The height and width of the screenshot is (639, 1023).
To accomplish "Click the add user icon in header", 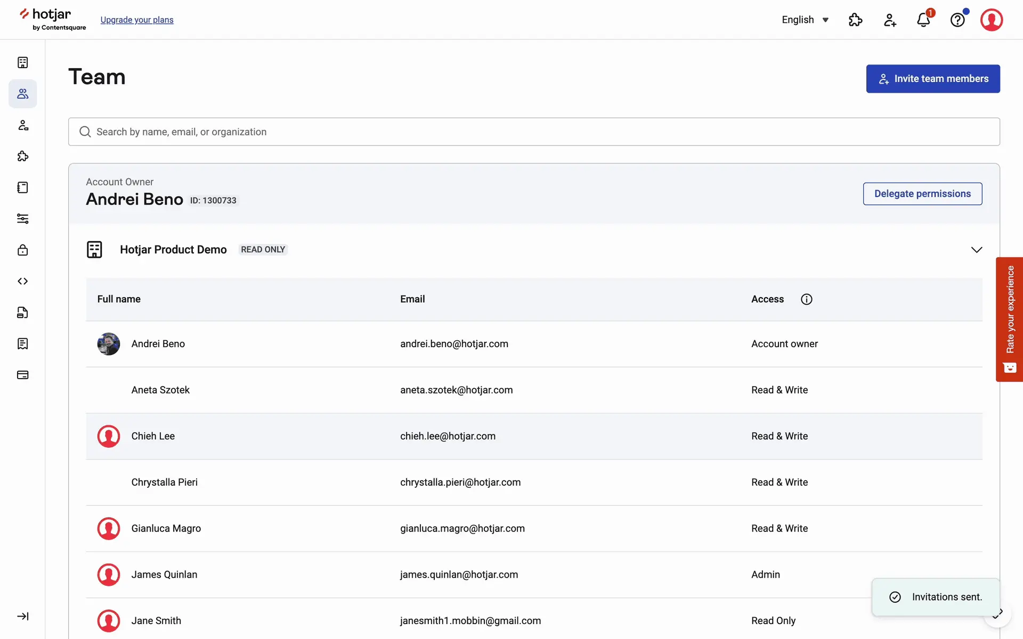I will pyautogui.click(x=890, y=20).
